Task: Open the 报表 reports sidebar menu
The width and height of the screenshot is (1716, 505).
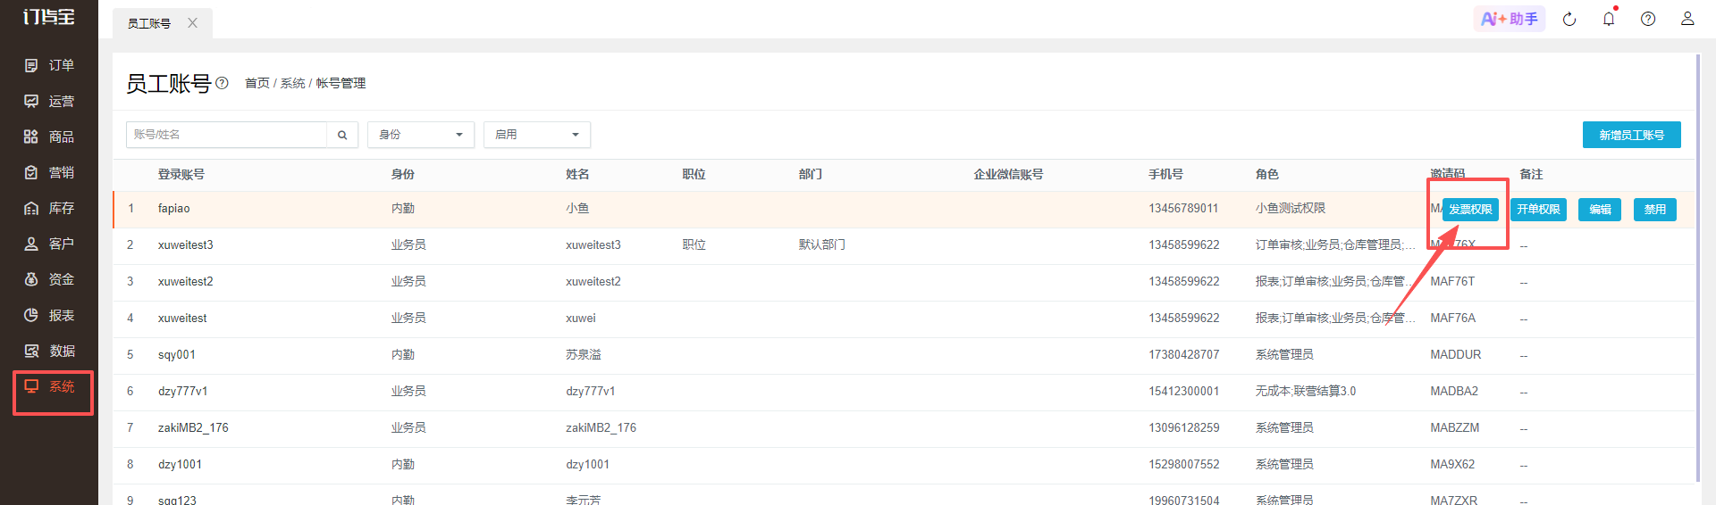Action: point(49,315)
